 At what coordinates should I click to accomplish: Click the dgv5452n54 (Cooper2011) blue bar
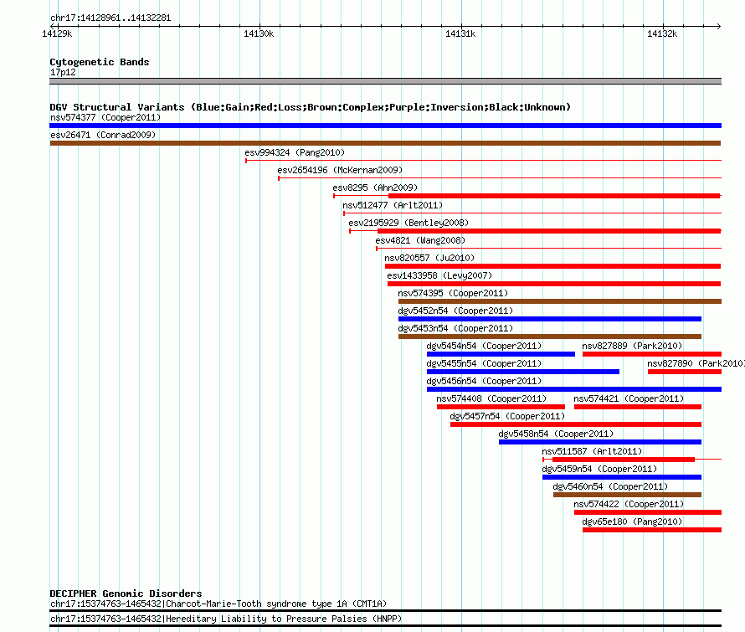coord(550,319)
